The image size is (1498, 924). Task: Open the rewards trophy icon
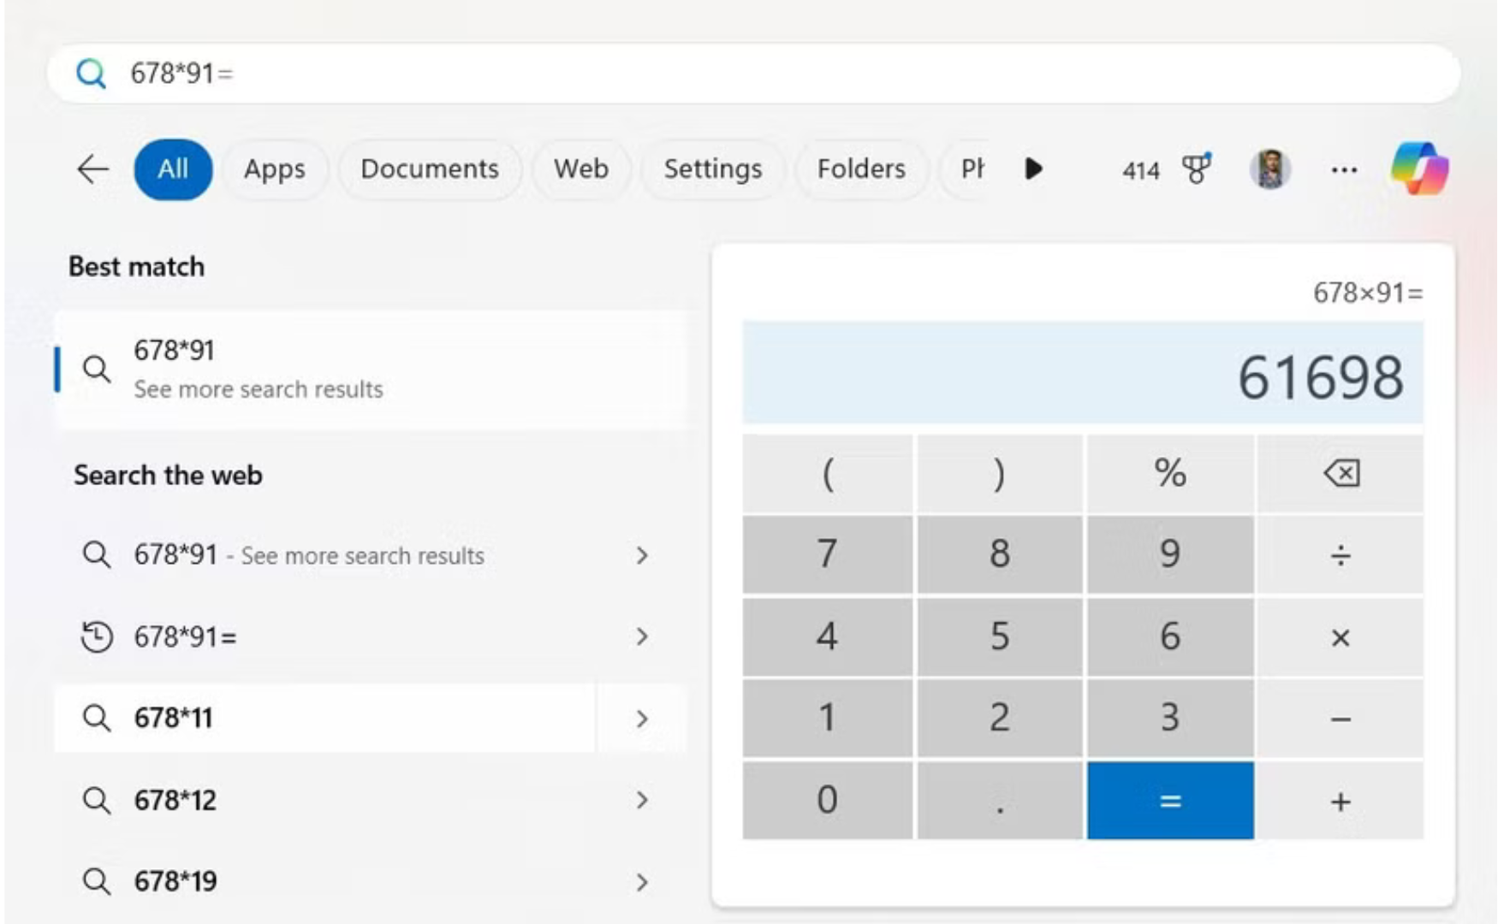[1197, 169]
